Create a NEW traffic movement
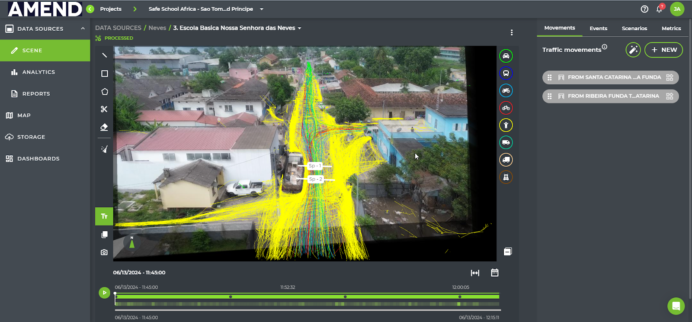The height and width of the screenshot is (322, 692). (663, 50)
